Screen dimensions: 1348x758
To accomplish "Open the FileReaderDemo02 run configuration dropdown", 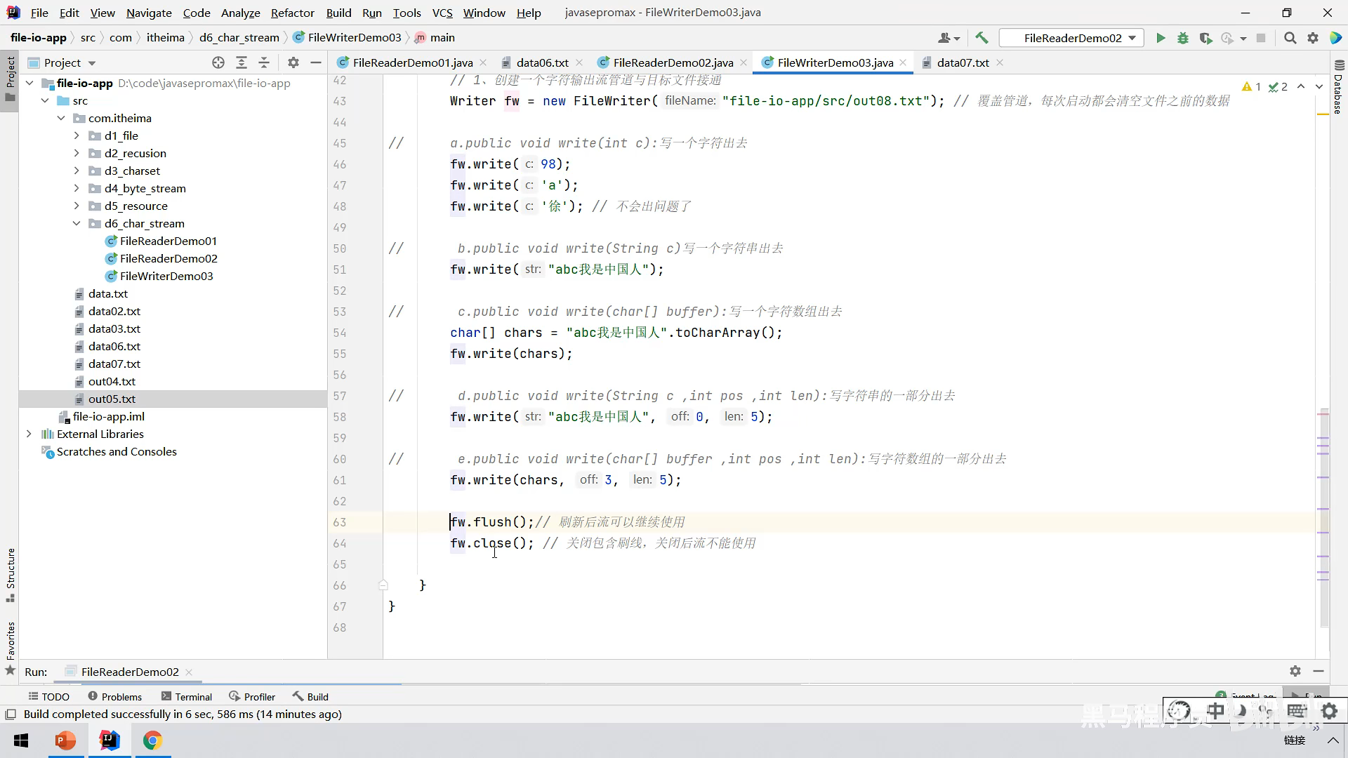I will pos(1072,38).
